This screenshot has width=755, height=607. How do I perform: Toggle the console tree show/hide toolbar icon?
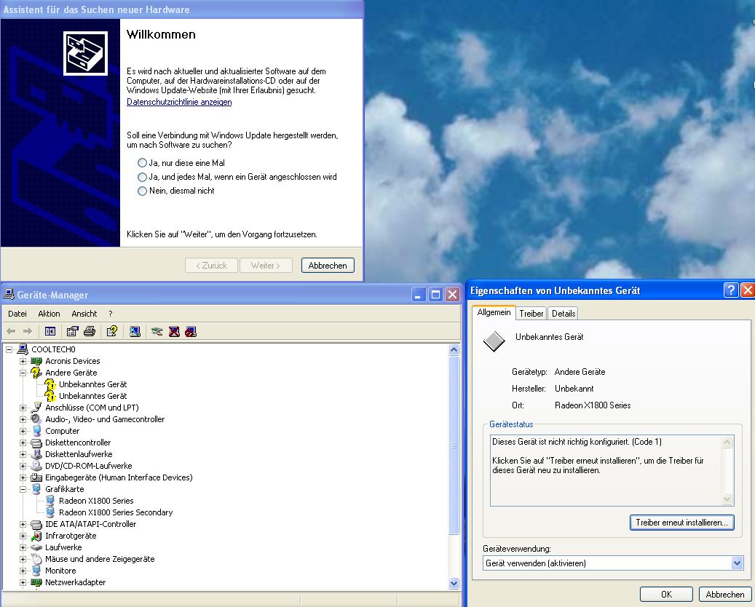(x=50, y=331)
